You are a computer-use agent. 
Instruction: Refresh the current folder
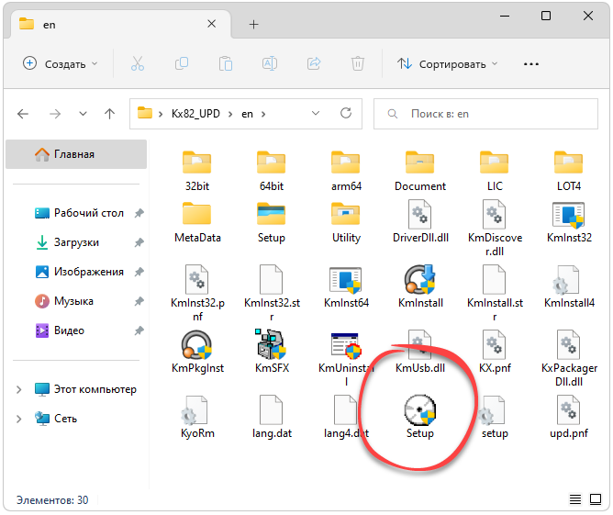(346, 114)
